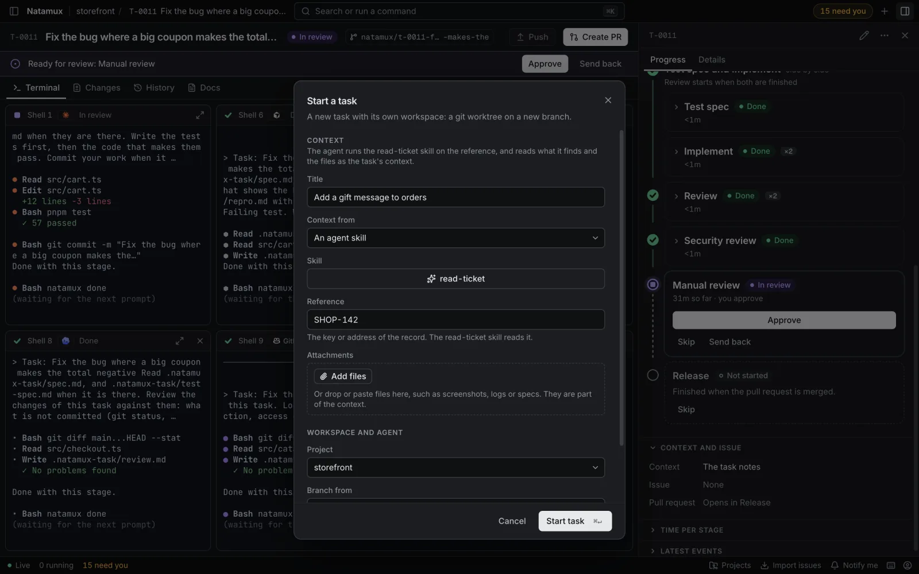The width and height of the screenshot is (919, 574).
Task: Click Send back in the review bar
Action: tap(600, 64)
